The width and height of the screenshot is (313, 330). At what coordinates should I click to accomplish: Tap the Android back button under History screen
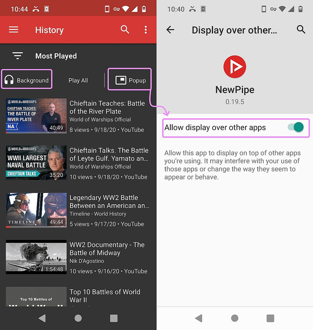tap(42, 318)
